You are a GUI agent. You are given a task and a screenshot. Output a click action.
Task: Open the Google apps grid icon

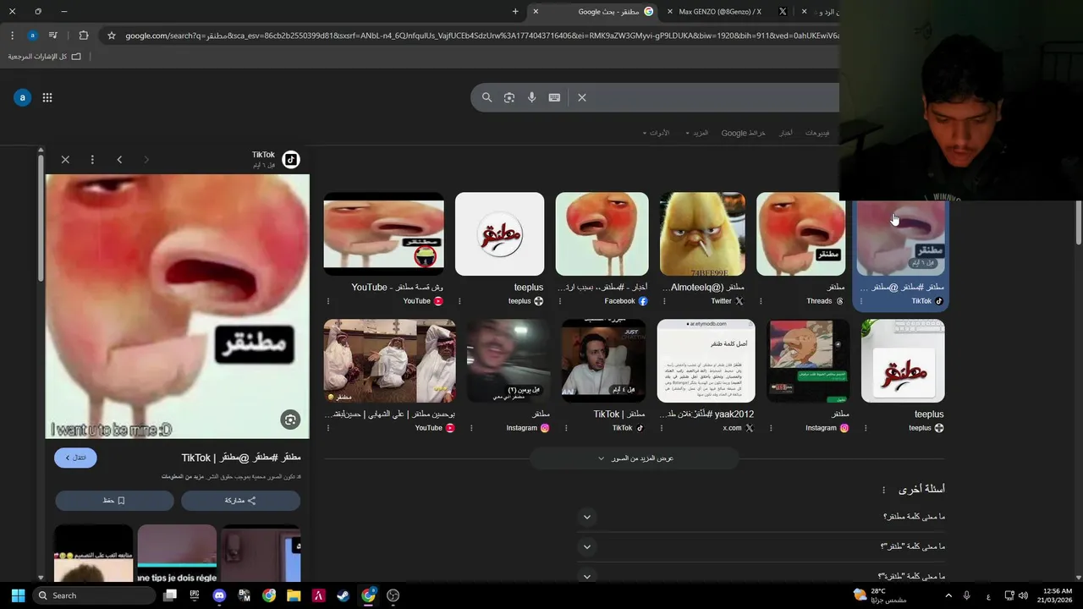(47, 97)
